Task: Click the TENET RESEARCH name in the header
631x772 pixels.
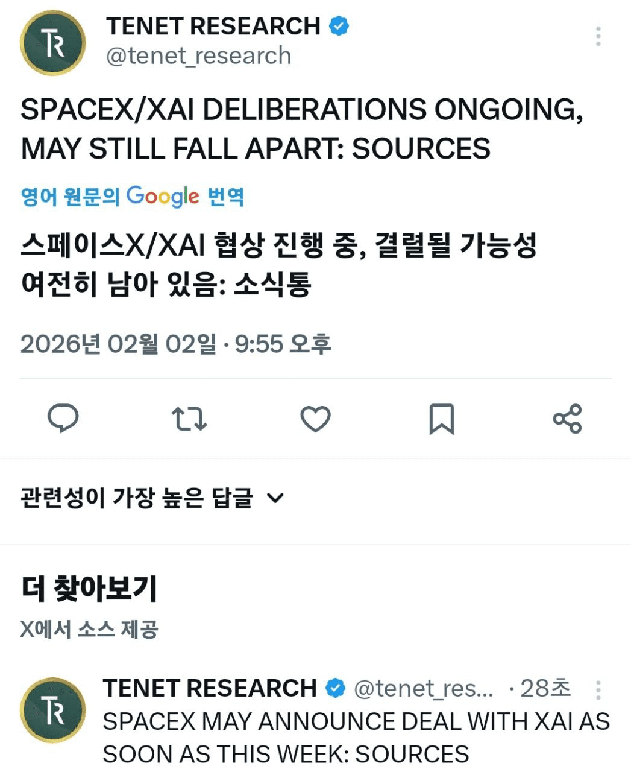Action: pos(213,26)
